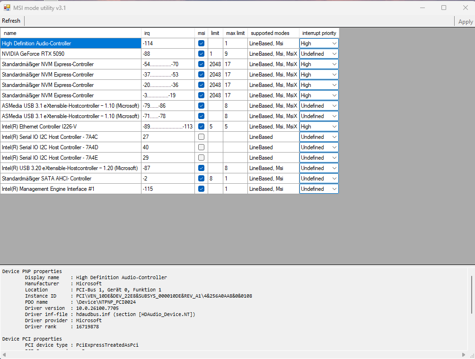Click the right arrow of horizontal scrollbar
The width and height of the screenshot is (475, 359).
point(464,355)
